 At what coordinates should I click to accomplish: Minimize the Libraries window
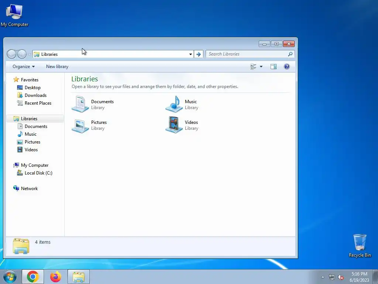[x=264, y=44]
